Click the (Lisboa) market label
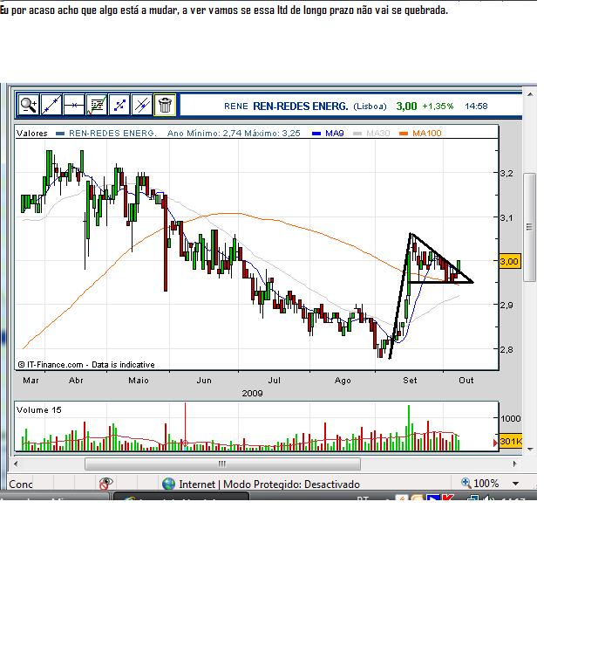Viewport: 605px width, 646px height. 370,107
